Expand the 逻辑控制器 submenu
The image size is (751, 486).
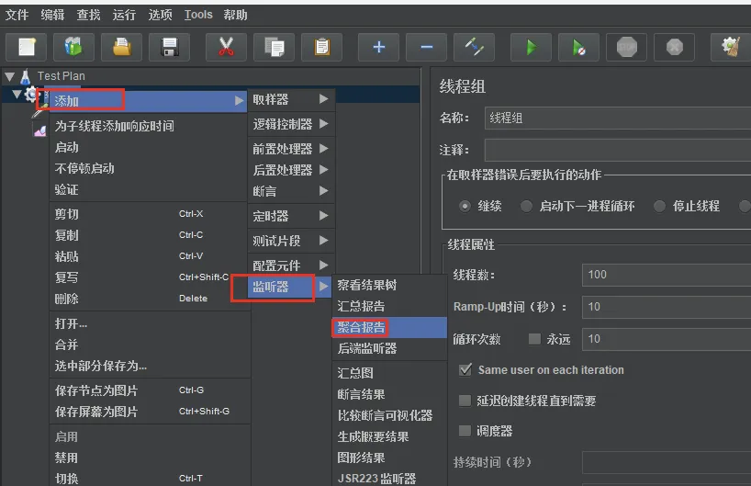(291, 124)
